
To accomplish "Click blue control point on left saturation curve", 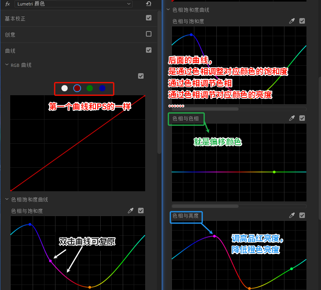I will pyautogui.click(x=30, y=224).
